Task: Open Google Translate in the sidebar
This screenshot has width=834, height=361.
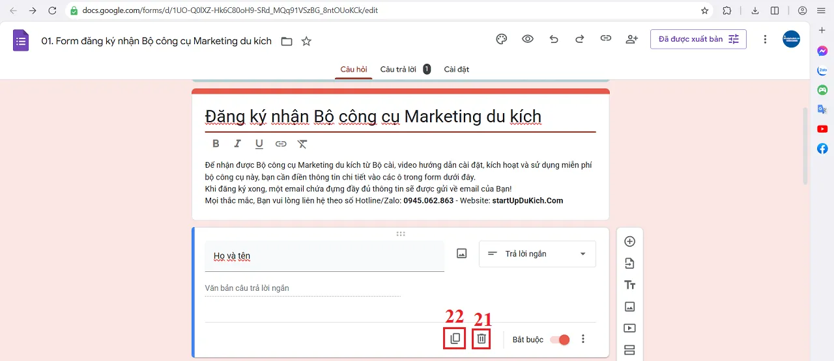Action: click(x=822, y=109)
